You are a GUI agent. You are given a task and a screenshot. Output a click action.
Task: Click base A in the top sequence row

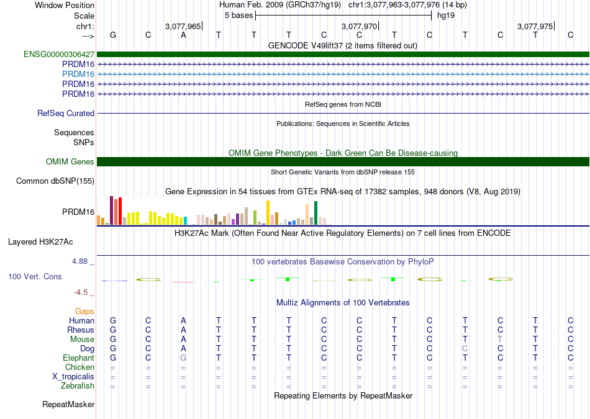point(183,35)
